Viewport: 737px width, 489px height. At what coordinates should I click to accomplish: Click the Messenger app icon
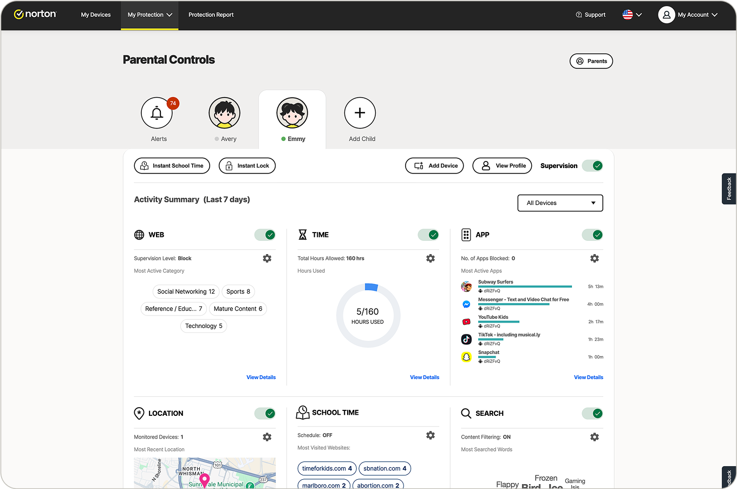coord(466,304)
